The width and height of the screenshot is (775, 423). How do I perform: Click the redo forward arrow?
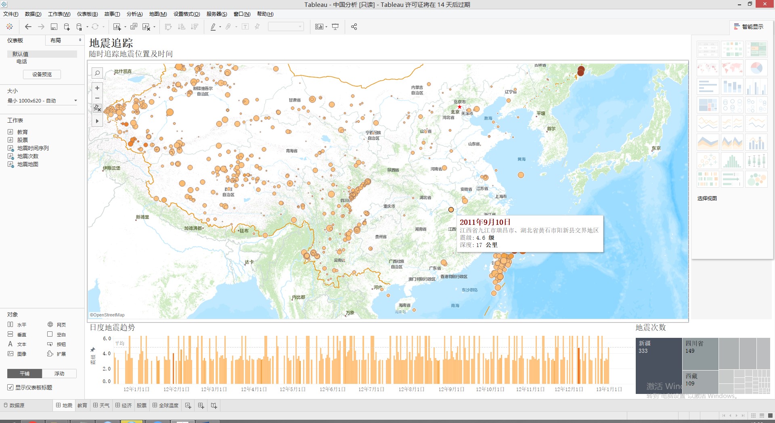(41, 27)
